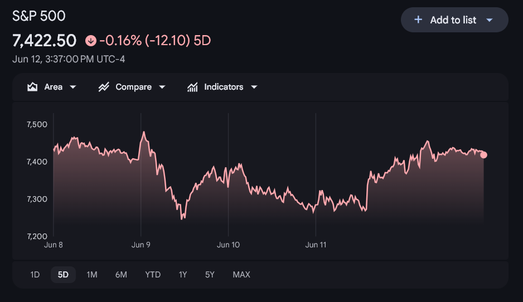The width and height of the screenshot is (523, 302).
Task: Select the Indicators label in chart toolbar
Action: pyautogui.click(x=224, y=87)
